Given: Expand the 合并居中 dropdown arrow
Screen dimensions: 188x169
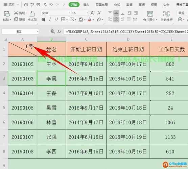Looking at the screenshot, I should [x=157, y=20].
